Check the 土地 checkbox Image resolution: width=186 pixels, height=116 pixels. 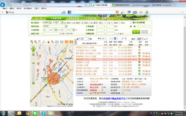105,23
